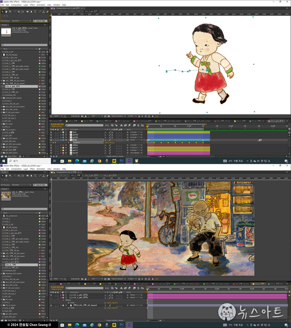Screen dimensions: 291x328
Task: Select the Hand tool in bottom window
Action: click(x=6, y=176)
